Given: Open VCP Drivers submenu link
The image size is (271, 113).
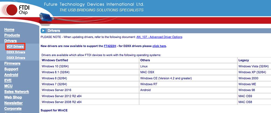Looking at the screenshot, I should click(x=15, y=46).
